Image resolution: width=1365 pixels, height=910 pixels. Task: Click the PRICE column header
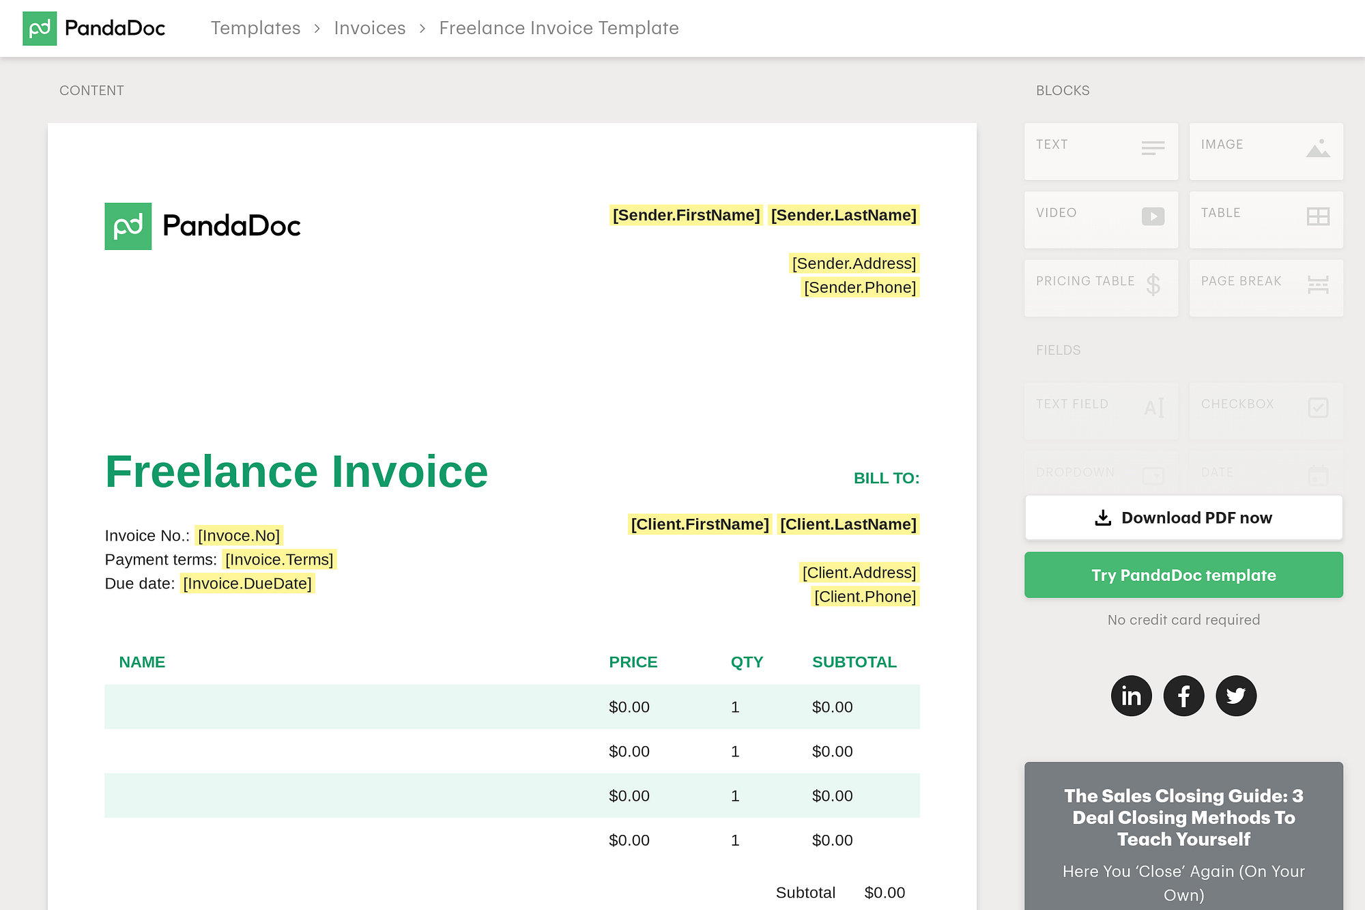click(x=633, y=662)
